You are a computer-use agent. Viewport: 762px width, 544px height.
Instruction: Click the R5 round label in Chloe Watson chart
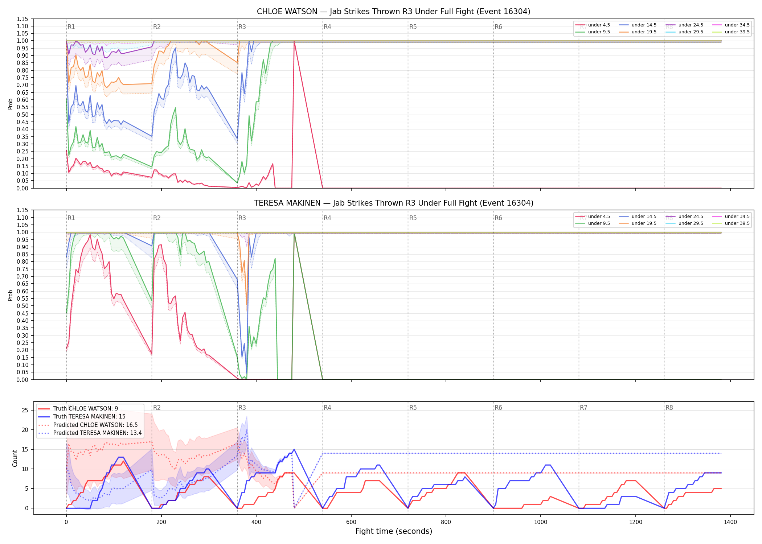click(413, 27)
